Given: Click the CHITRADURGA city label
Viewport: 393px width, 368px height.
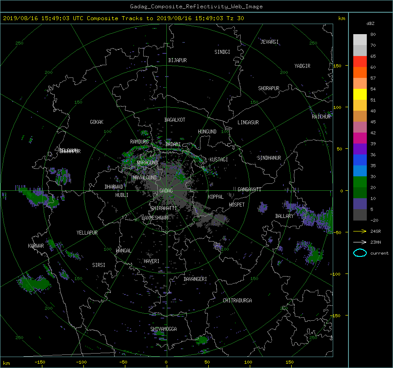Looking at the screenshot, I should point(237,301).
